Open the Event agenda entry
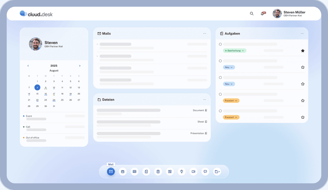Image resolution: width=328 pixels, height=190 pixels. click(x=54, y=118)
